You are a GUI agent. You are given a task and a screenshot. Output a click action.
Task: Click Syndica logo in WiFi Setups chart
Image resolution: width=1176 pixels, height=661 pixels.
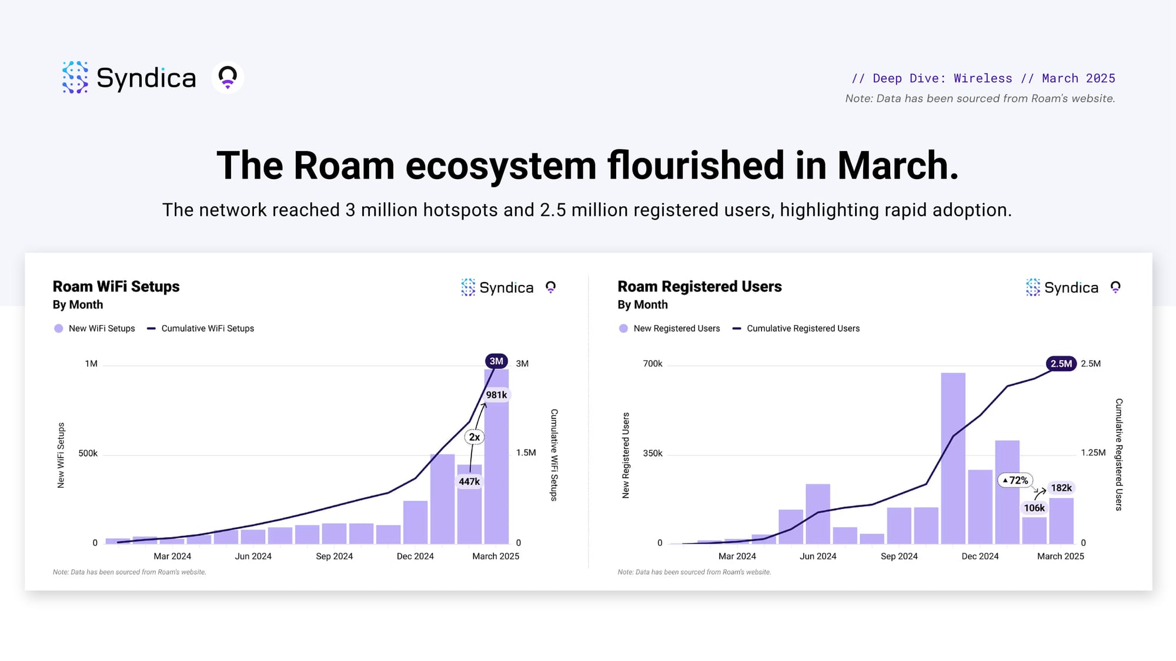click(497, 287)
